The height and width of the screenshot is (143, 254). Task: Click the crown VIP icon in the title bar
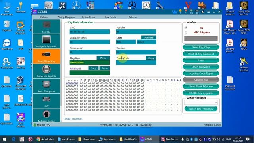175,12
